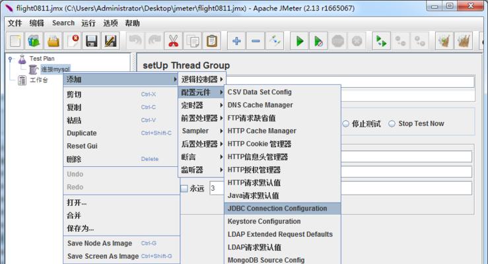This screenshot has width=488, height=264.
Task: Open the 选项 menu
Action: click(x=110, y=23)
